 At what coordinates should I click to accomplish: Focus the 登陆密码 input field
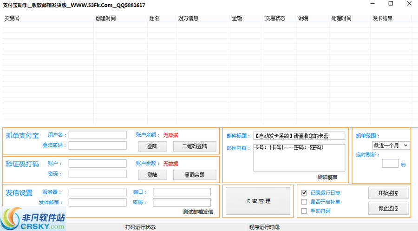(98, 145)
